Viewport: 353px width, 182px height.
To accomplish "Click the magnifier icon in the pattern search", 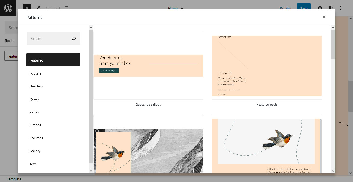I will pos(74,38).
